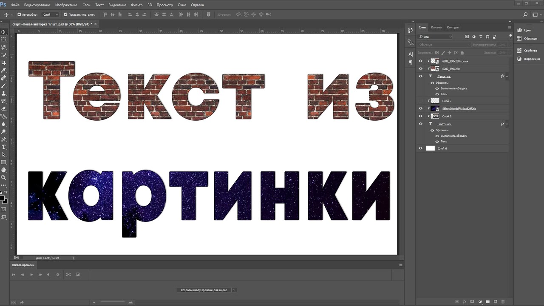Screen dimensions: 544x306
Task: Click the timeline settings gear icon
Action: click(x=58, y=275)
